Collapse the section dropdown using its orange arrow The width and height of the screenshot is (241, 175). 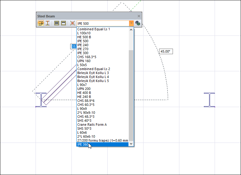131,23
